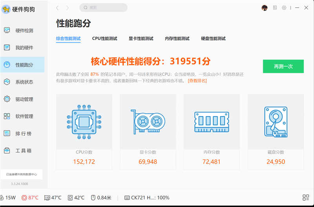
Task: Open 硬件检测 in the sidebar
Action: point(22,31)
